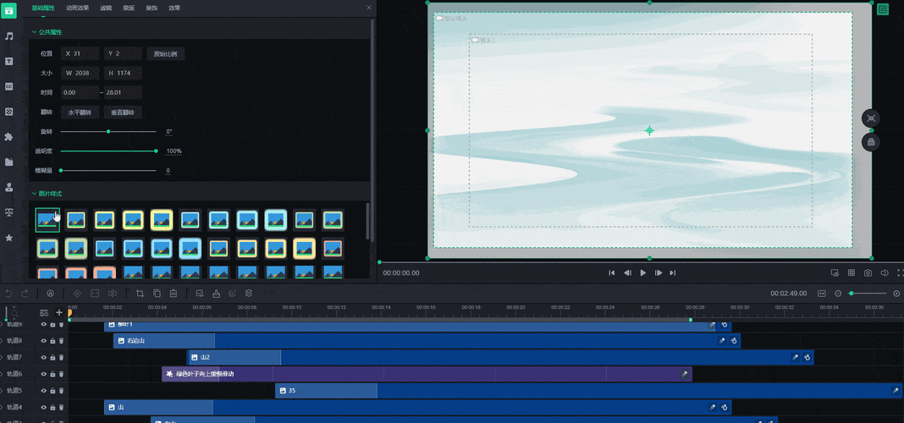Switch to the 动画效果 tab
The width and height of the screenshot is (904, 423).
tap(77, 8)
